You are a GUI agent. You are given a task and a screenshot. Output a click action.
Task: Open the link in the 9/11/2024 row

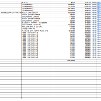pyautogui.click(x=99, y=3)
